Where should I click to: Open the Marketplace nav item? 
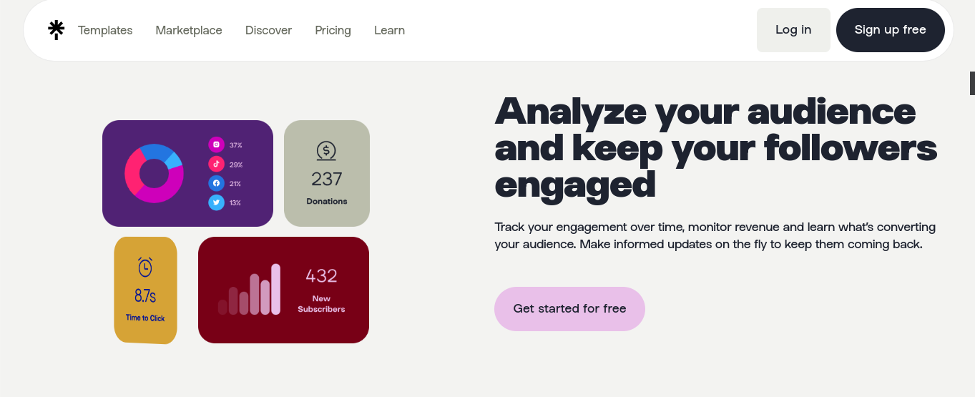pyautogui.click(x=189, y=30)
